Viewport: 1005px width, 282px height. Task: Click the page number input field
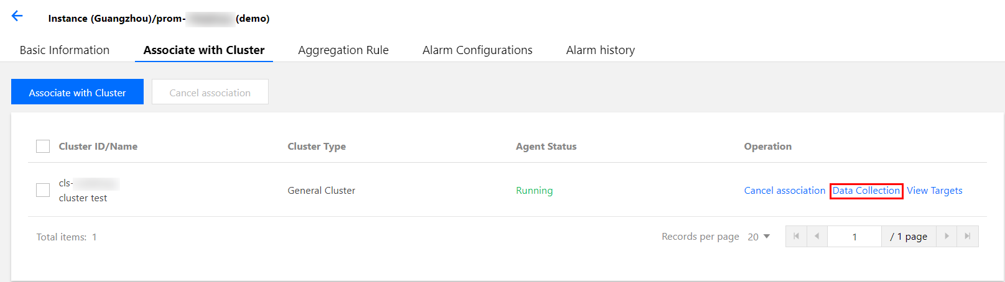(x=854, y=237)
